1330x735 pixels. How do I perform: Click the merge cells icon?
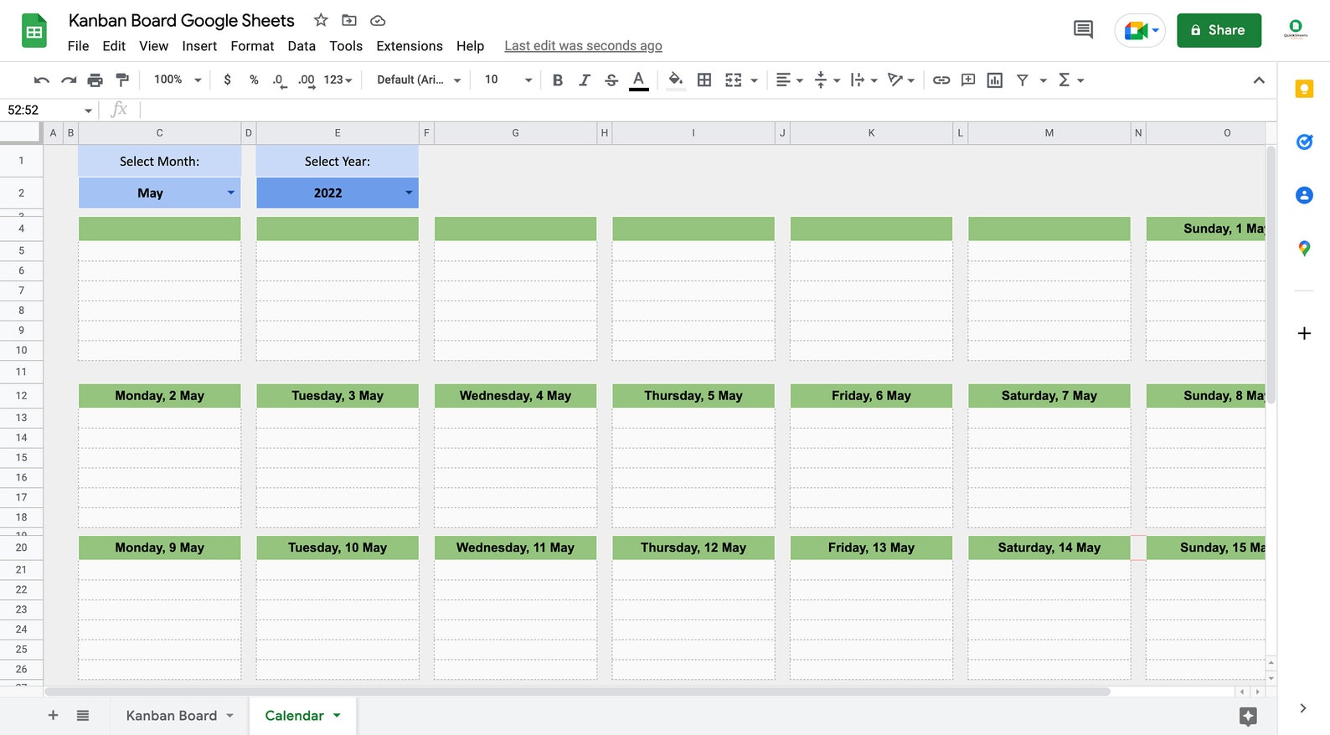(734, 80)
